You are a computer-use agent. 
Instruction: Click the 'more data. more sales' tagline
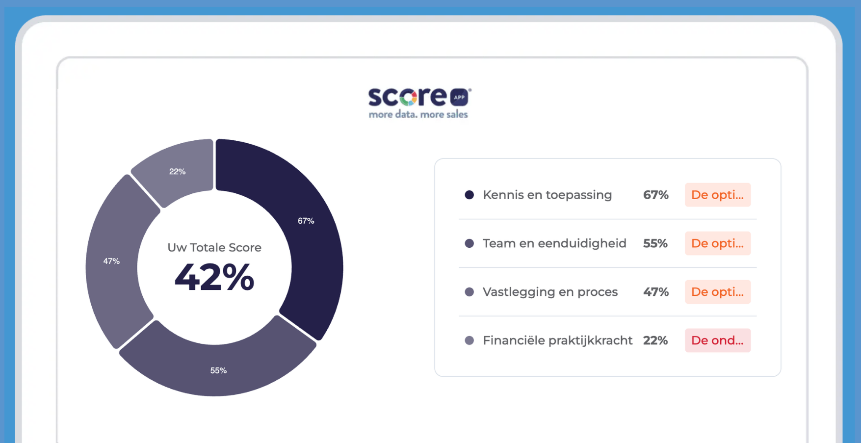[x=418, y=115]
